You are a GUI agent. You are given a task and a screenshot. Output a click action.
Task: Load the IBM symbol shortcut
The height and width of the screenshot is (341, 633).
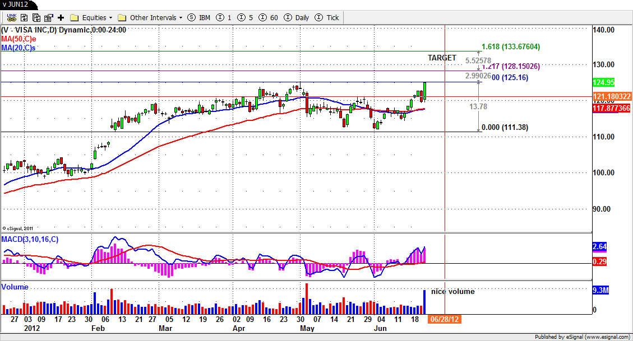(x=199, y=17)
